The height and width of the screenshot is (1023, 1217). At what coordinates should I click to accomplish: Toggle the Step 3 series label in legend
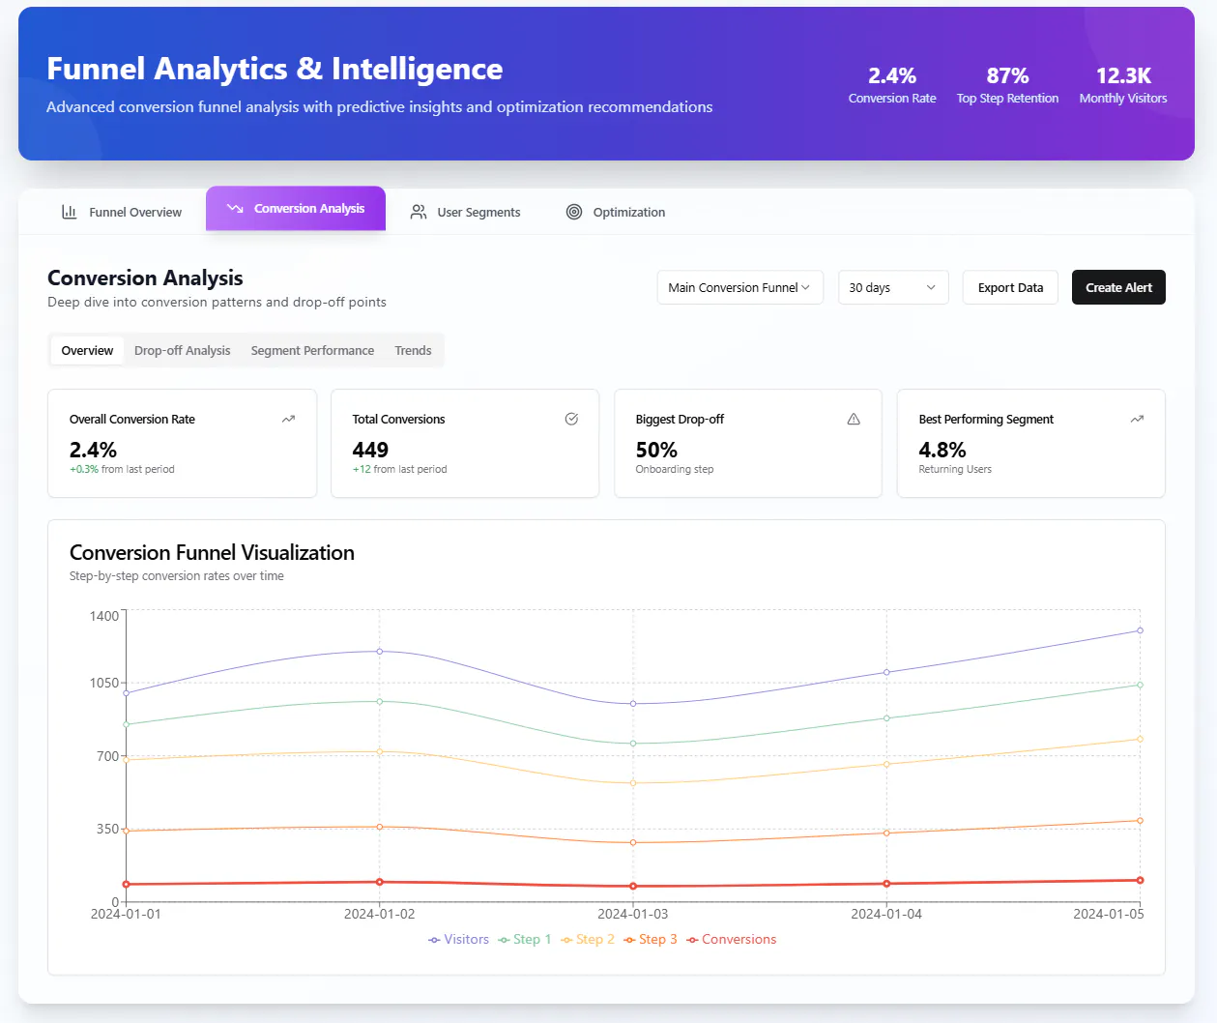coord(658,940)
